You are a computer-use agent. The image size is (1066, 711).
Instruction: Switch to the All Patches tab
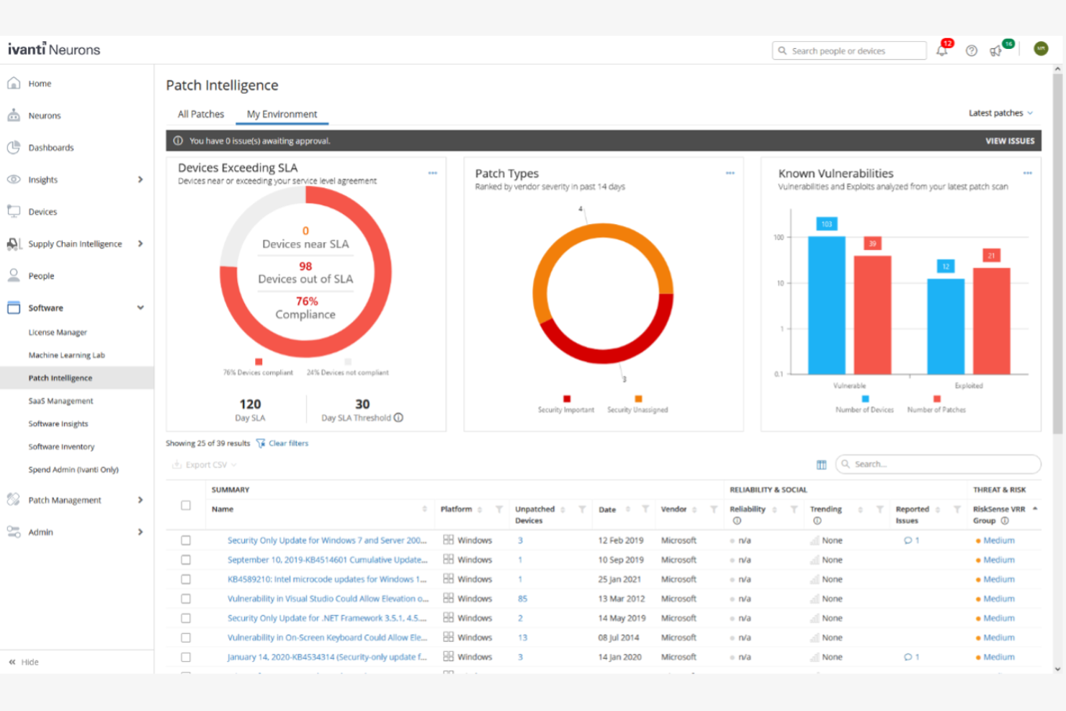tap(200, 114)
